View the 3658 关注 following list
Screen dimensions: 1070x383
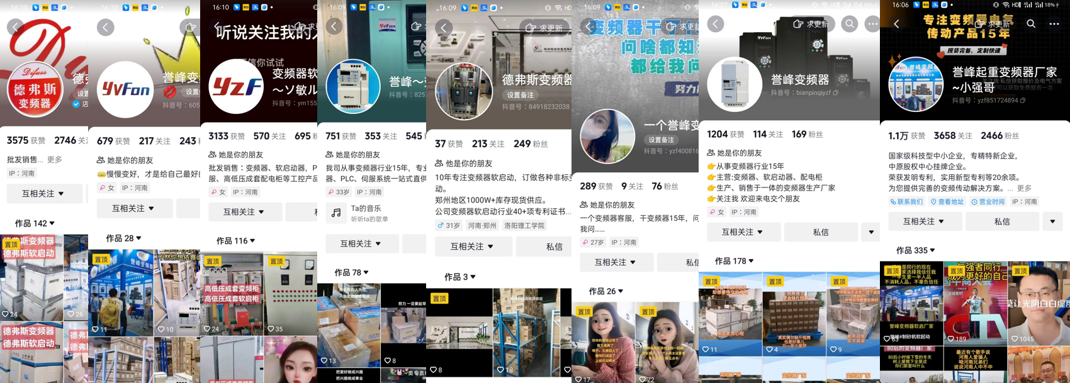tap(953, 136)
